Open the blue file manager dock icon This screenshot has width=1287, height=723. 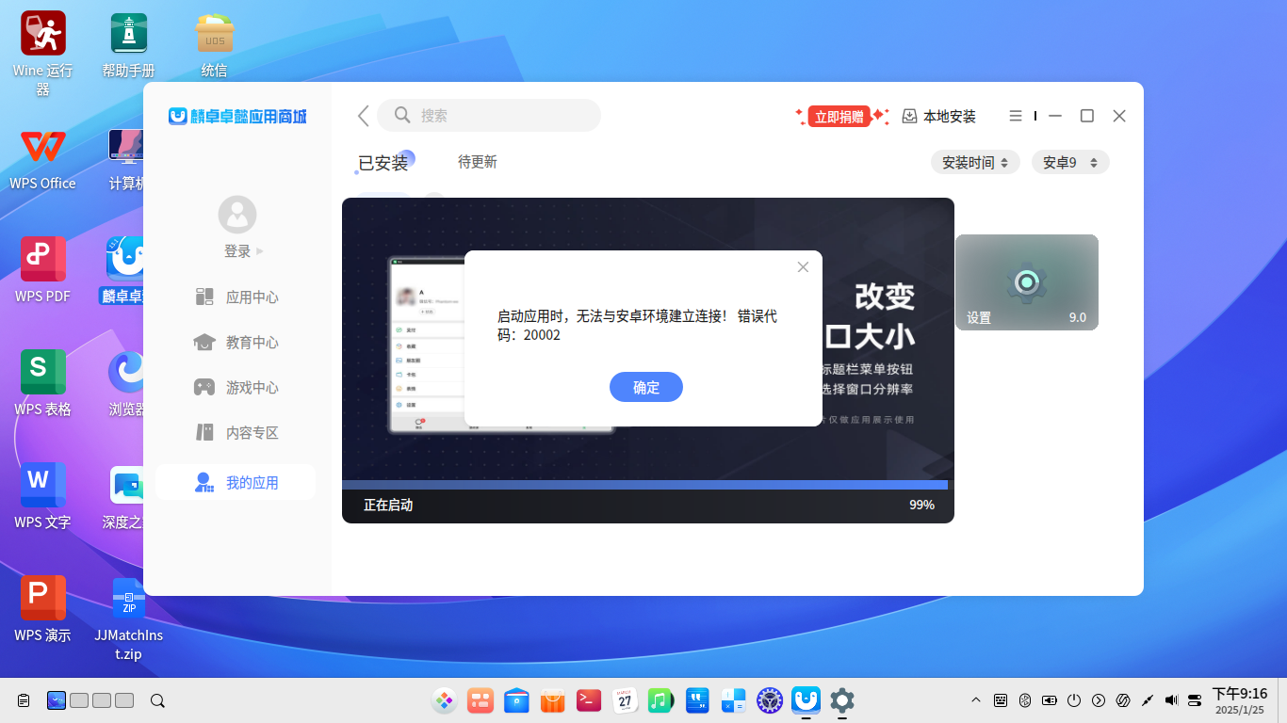(x=516, y=700)
